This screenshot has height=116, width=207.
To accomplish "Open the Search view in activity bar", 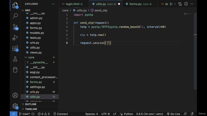I will pyautogui.click(x=15, y=16).
